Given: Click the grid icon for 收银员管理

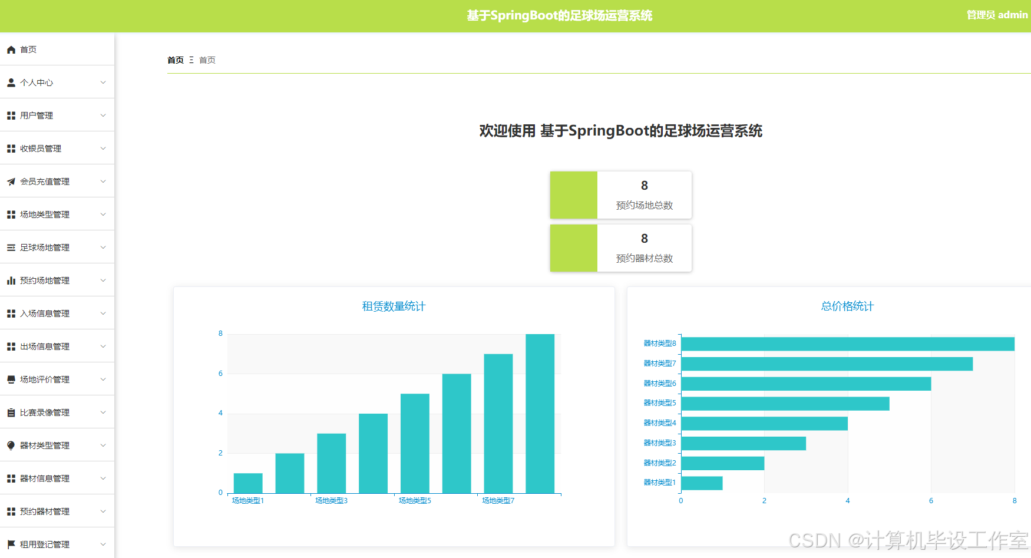Looking at the screenshot, I should 11,149.
